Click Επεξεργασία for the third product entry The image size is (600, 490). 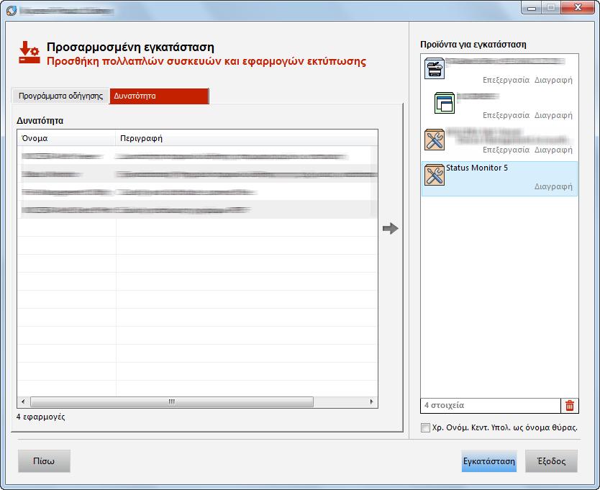tap(506, 150)
